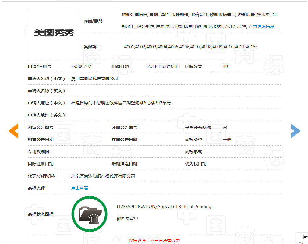This screenshot has height=244, width=308.
Task: Click agency 北京万慧达知识产权代理有限公司
Action: pyautogui.click(x=103, y=176)
